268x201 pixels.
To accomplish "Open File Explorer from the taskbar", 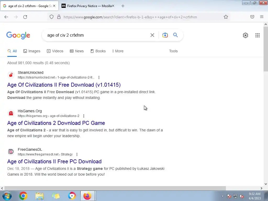I will (40, 196).
